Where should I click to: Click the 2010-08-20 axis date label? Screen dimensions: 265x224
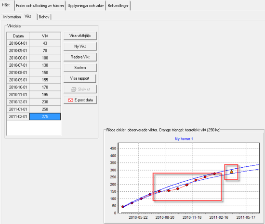165,217
